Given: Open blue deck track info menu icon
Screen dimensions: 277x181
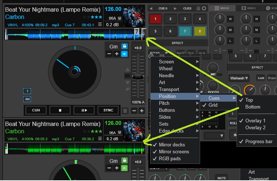Looking at the screenshot, I should point(100,24).
